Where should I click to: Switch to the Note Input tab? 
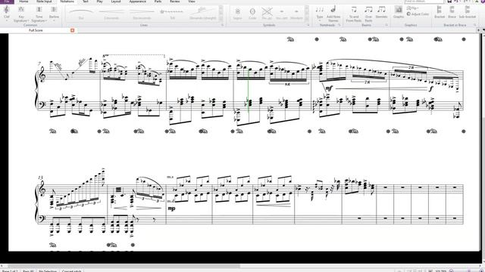click(44, 2)
